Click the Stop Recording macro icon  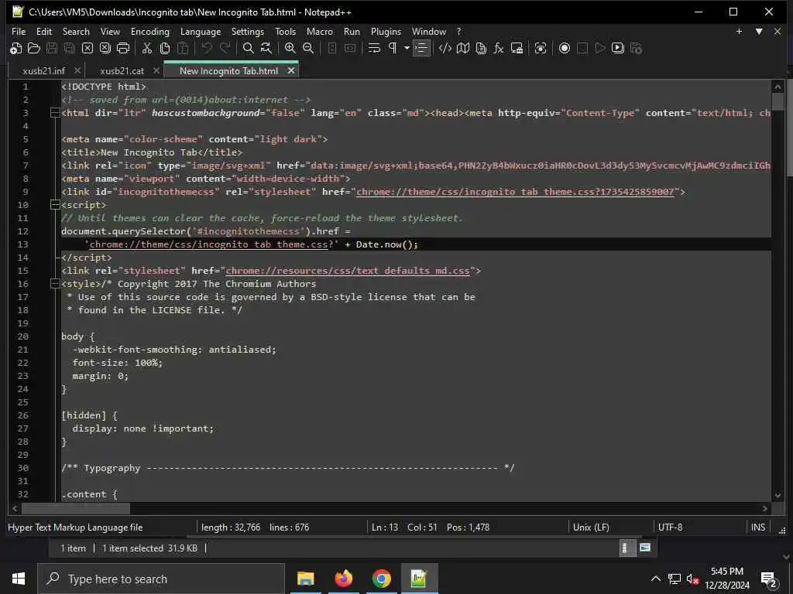pos(582,49)
